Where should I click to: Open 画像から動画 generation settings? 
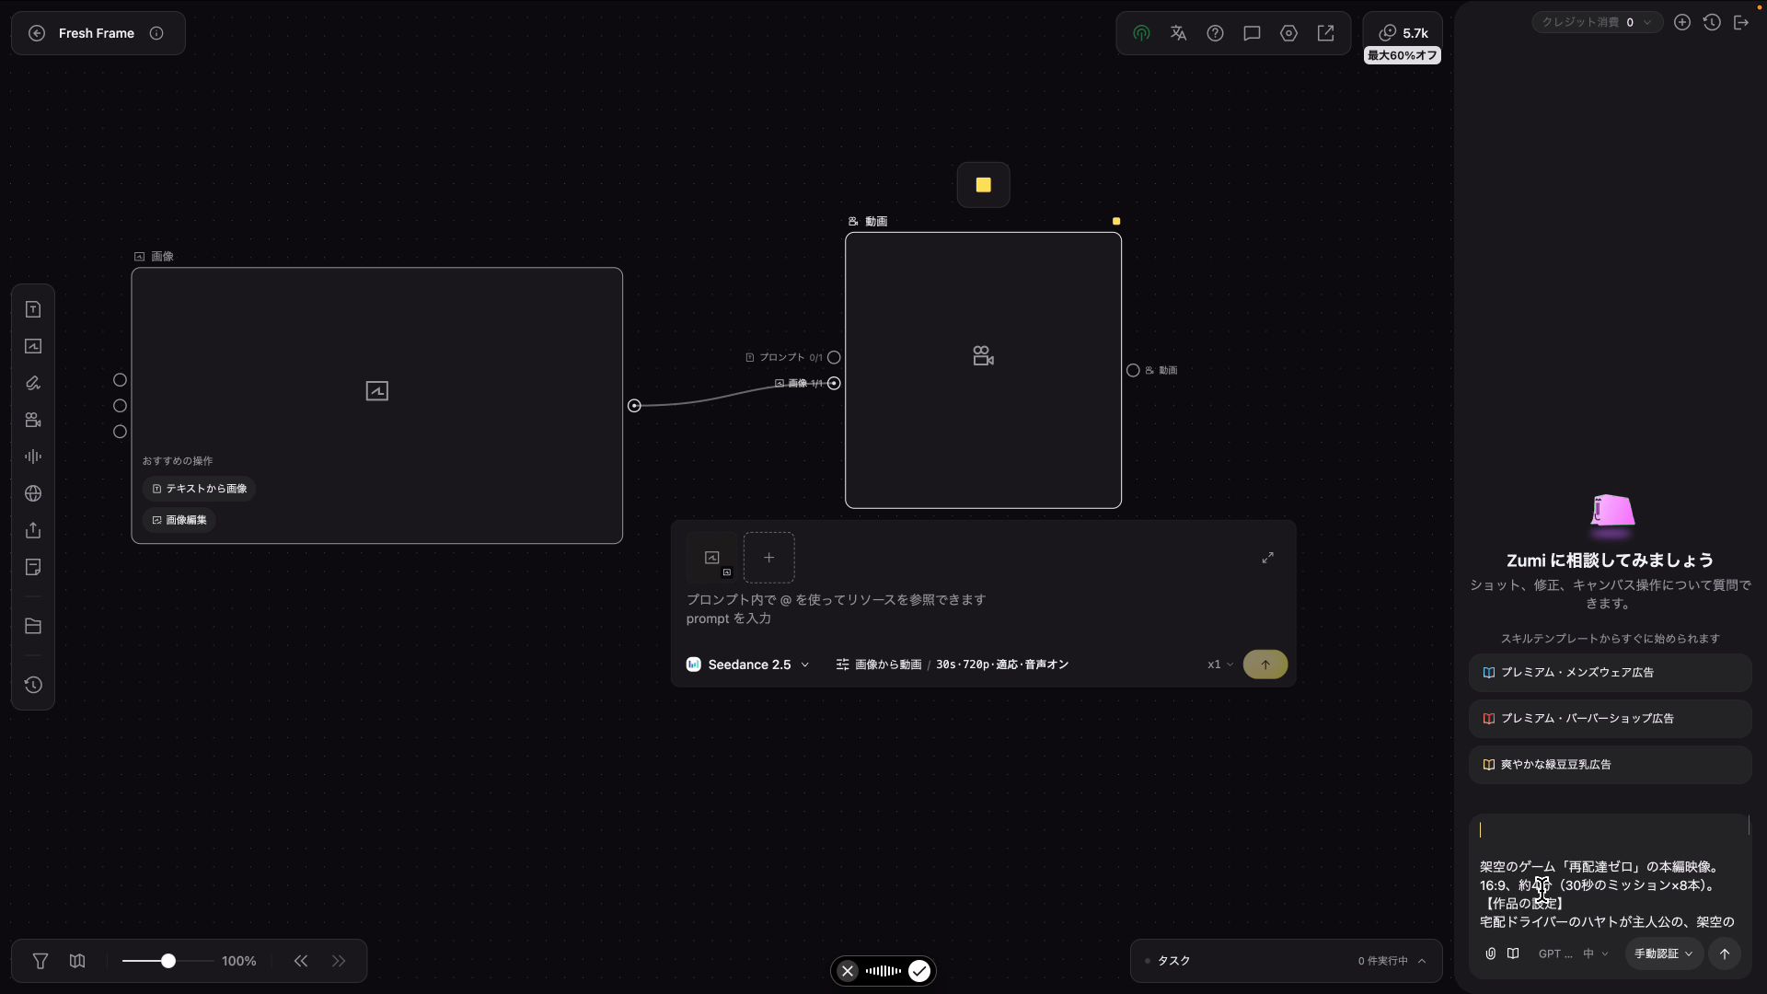[952, 665]
